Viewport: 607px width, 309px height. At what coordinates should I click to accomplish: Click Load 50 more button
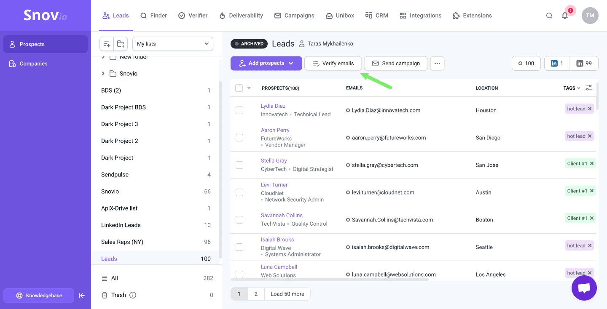pyautogui.click(x=287, y=294)
